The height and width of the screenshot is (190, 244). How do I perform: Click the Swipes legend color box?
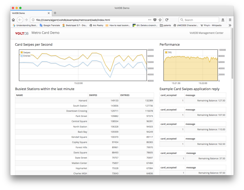point(22,52)
